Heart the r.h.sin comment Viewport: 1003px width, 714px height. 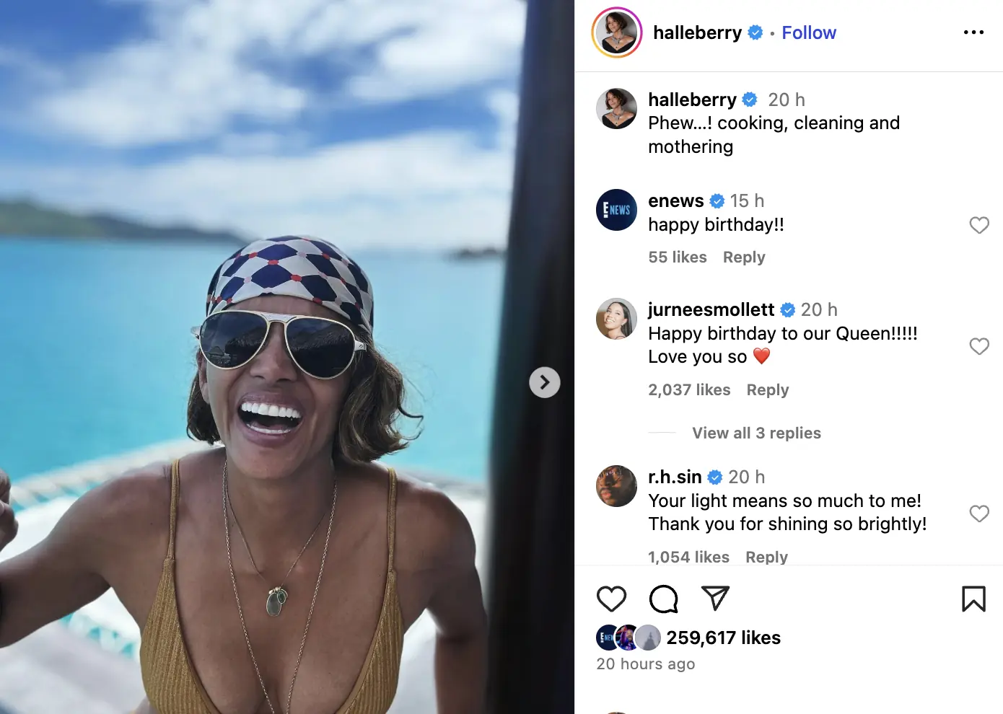tap(979, 514)
